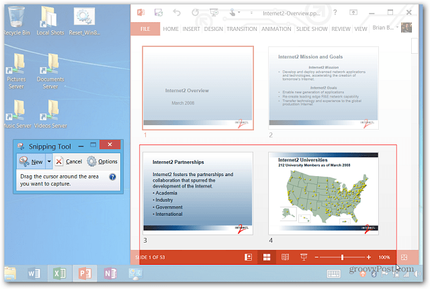The image size is (430, 289).
Task: Click Snipping Tool help question icon
Action: click(112, 177)
